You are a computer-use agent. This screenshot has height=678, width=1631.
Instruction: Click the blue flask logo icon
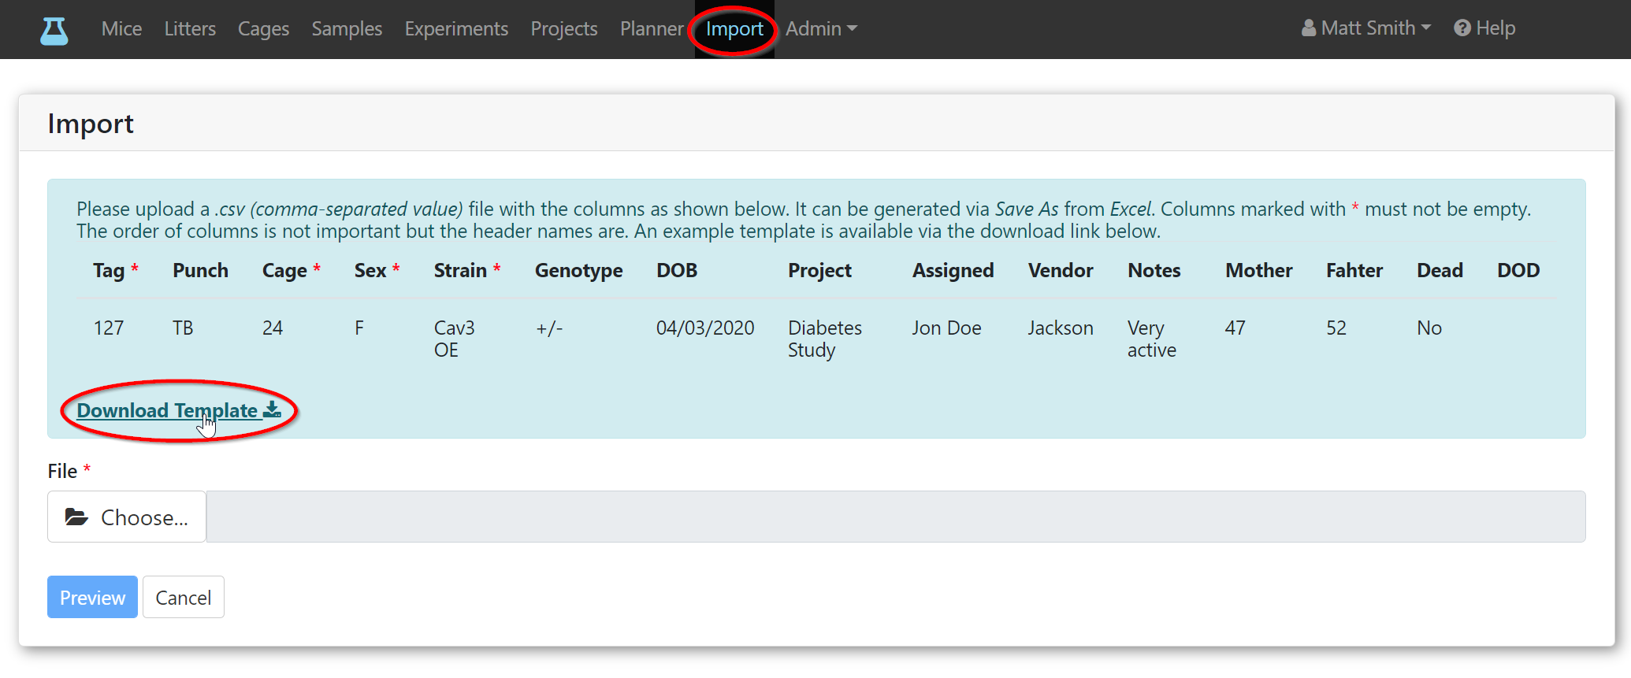(x=54, y=30)
